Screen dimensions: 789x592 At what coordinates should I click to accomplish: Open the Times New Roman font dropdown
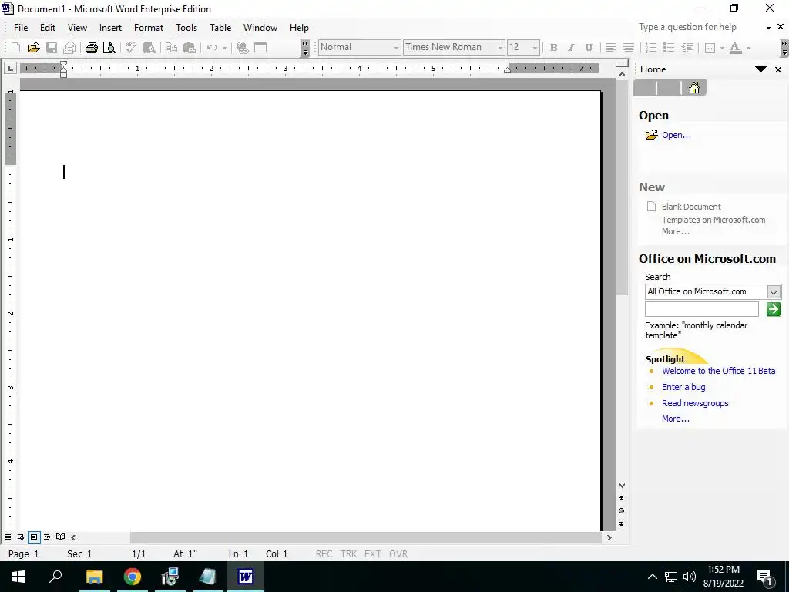coord(499,48)
